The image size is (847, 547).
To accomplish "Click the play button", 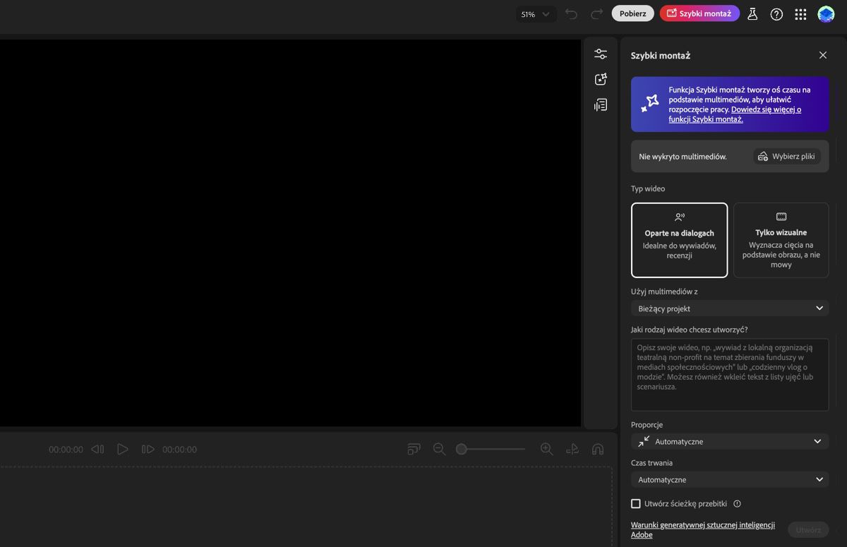I will [123, 449].
